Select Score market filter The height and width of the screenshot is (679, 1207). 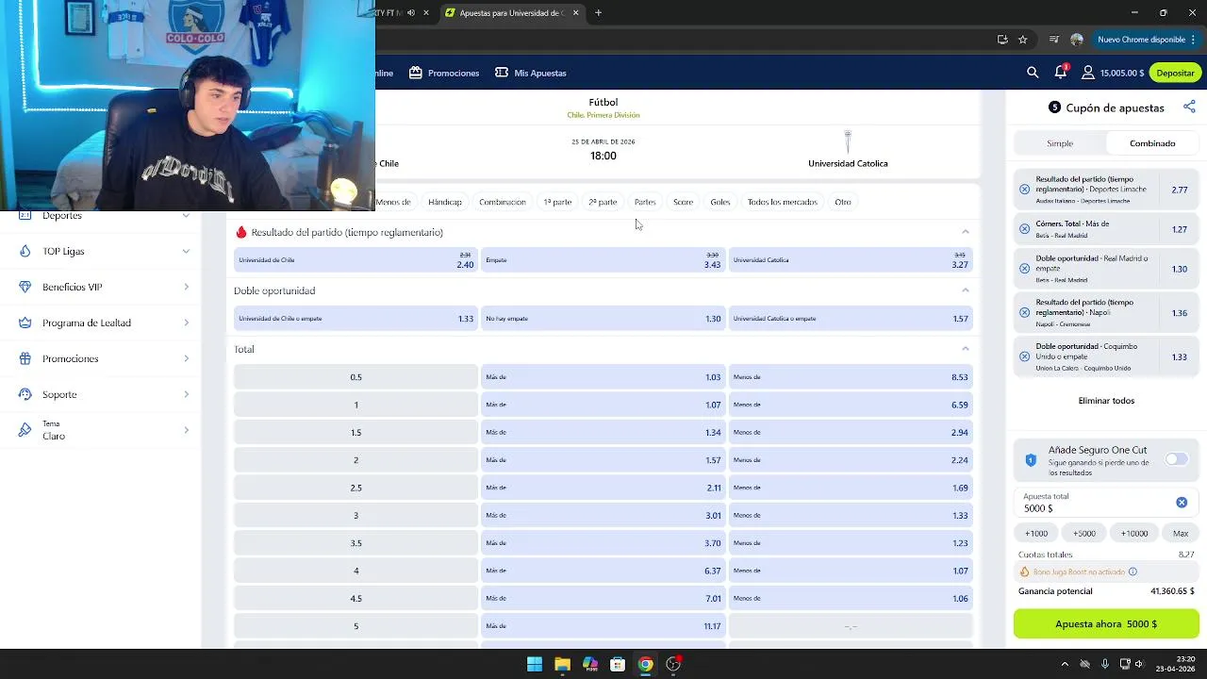(683, 202)
